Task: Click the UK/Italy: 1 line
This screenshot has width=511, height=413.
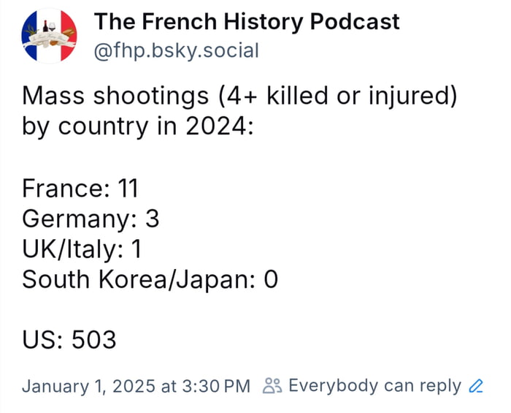Action: [81, 249]
